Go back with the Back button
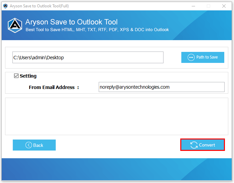 34,145
